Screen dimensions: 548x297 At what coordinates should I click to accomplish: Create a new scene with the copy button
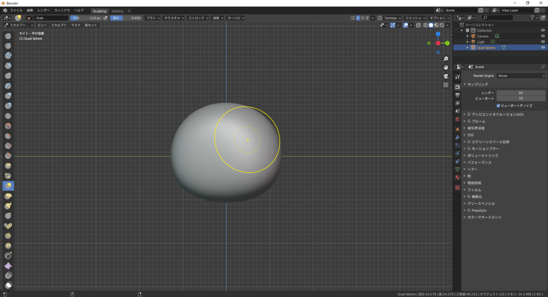tap(480, 10)
